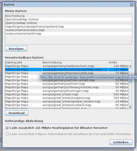
Task: Select OpenStreetMap (online) in Meine Karten
Action: (68, 19)
